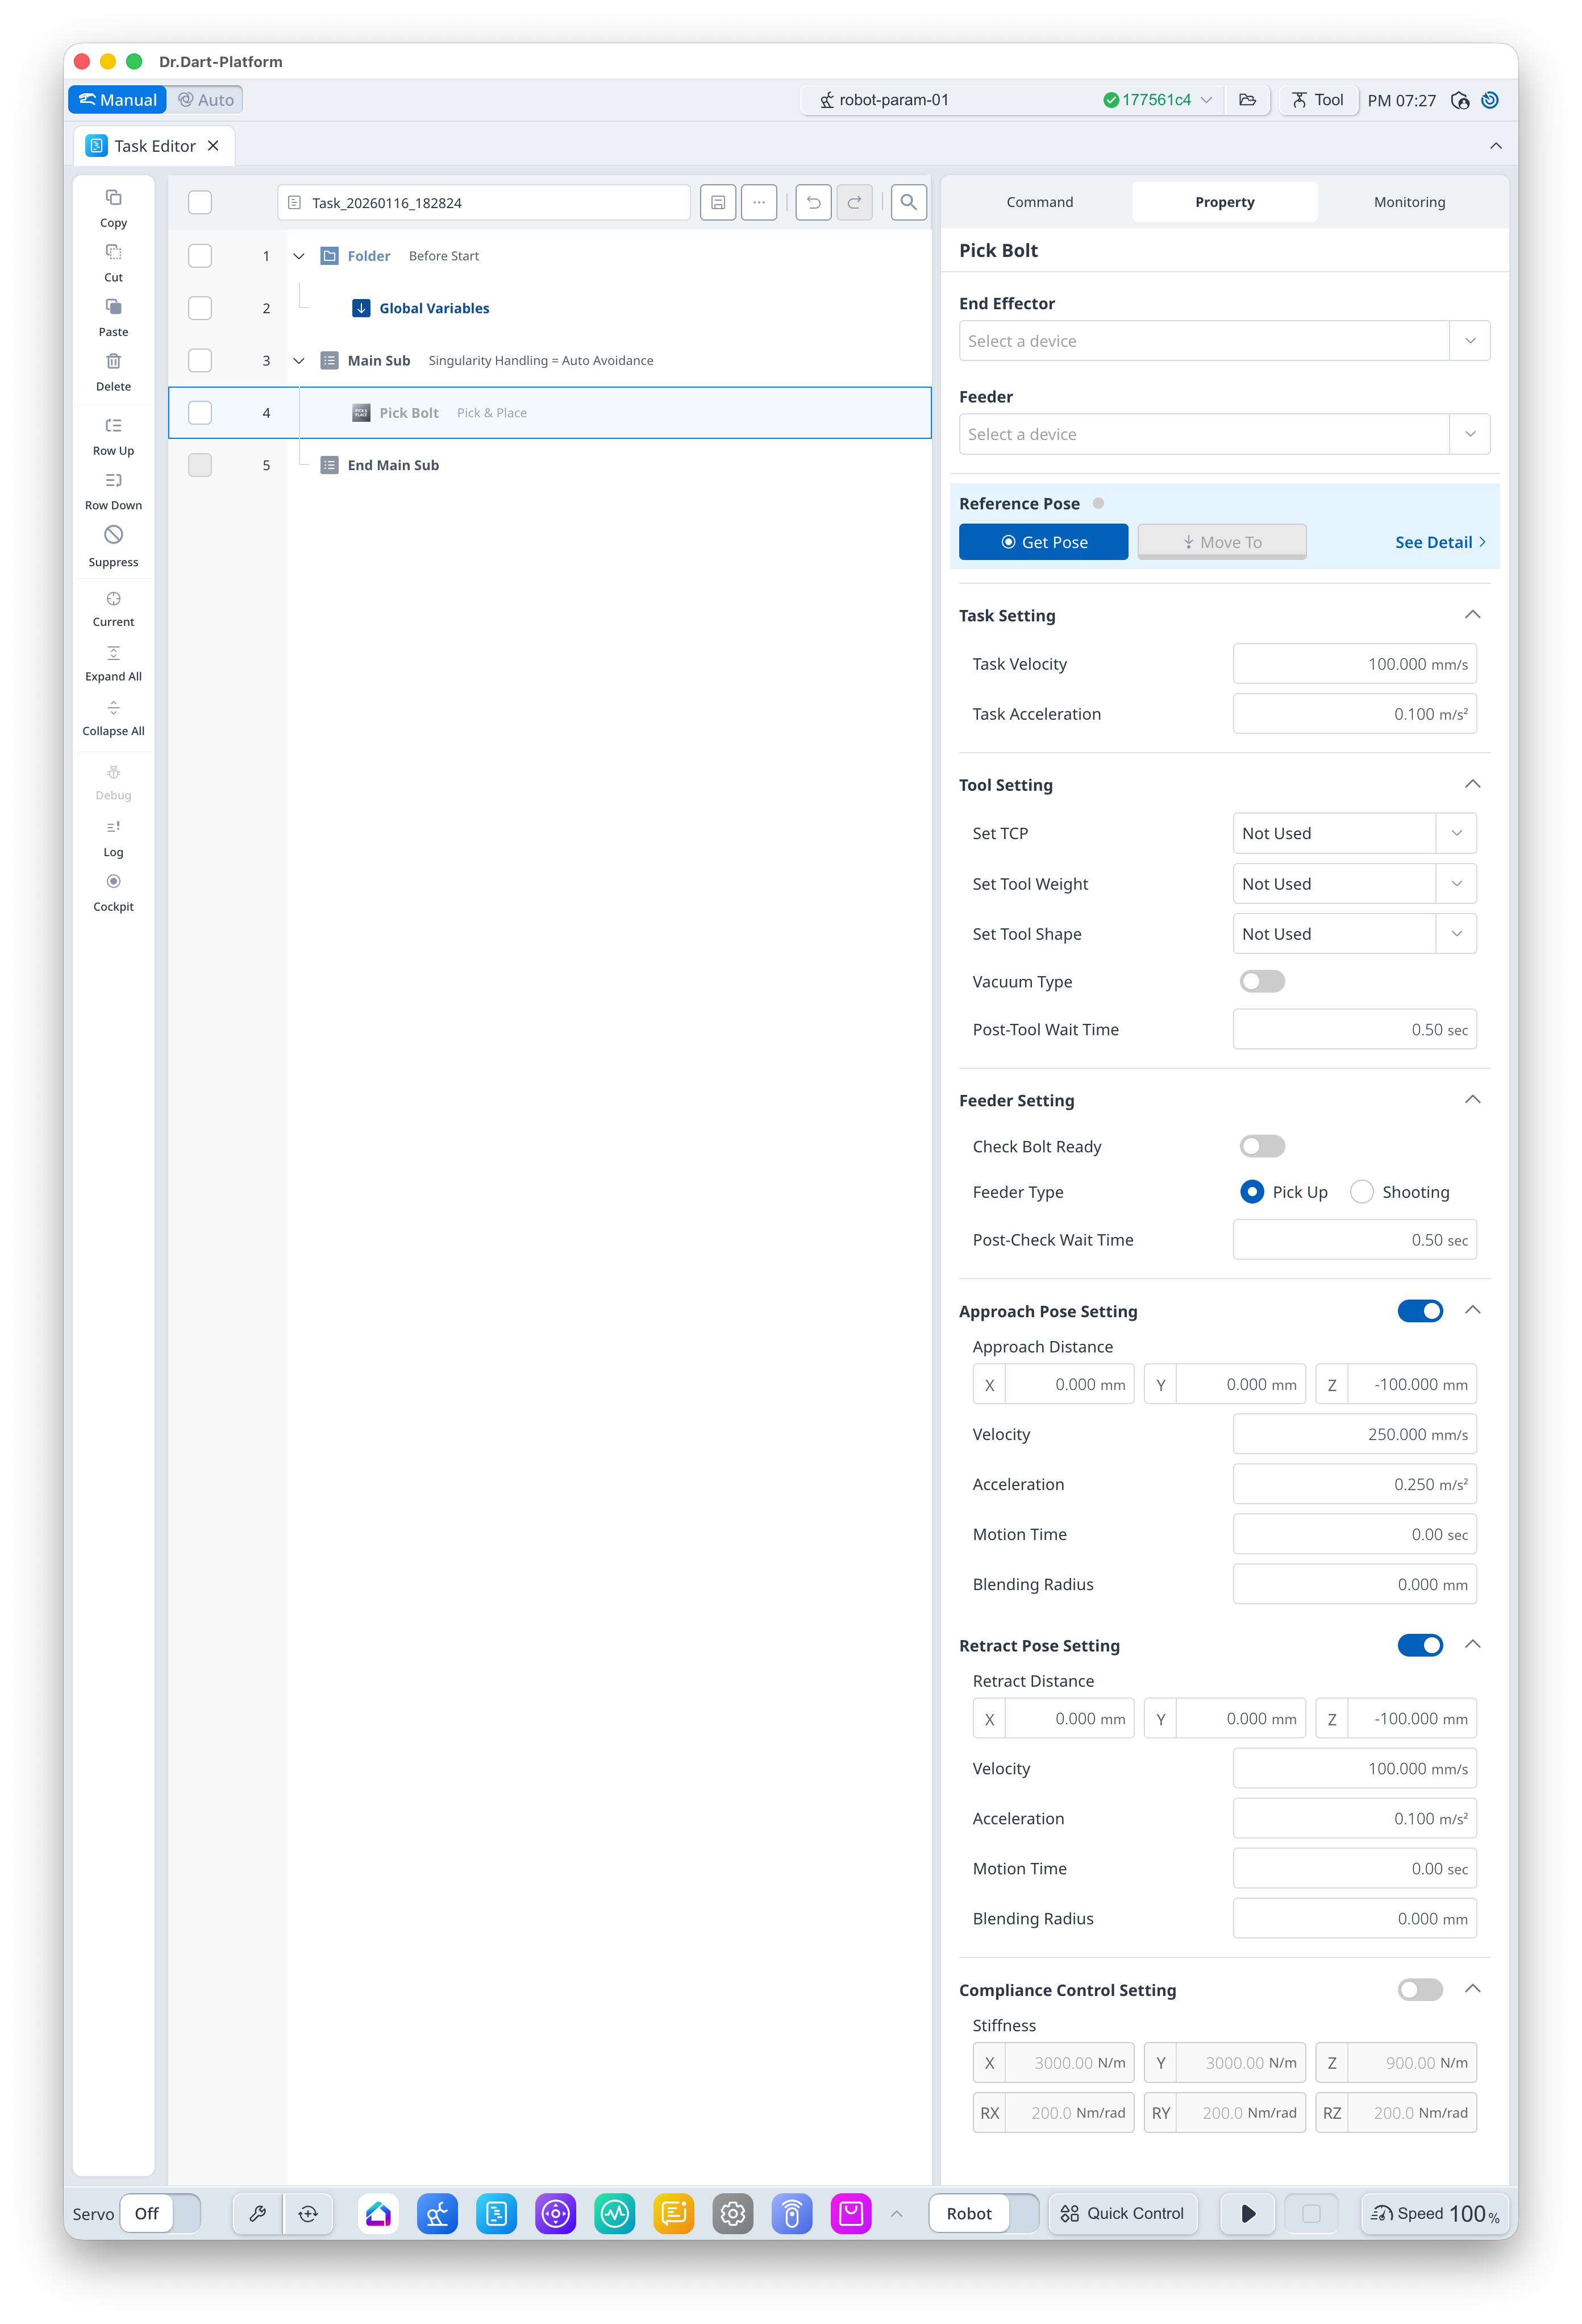Screen dimensions: 1582x2324
Task: Click the wrench icon in bottom bar
Action: (x=258, y=2213)
